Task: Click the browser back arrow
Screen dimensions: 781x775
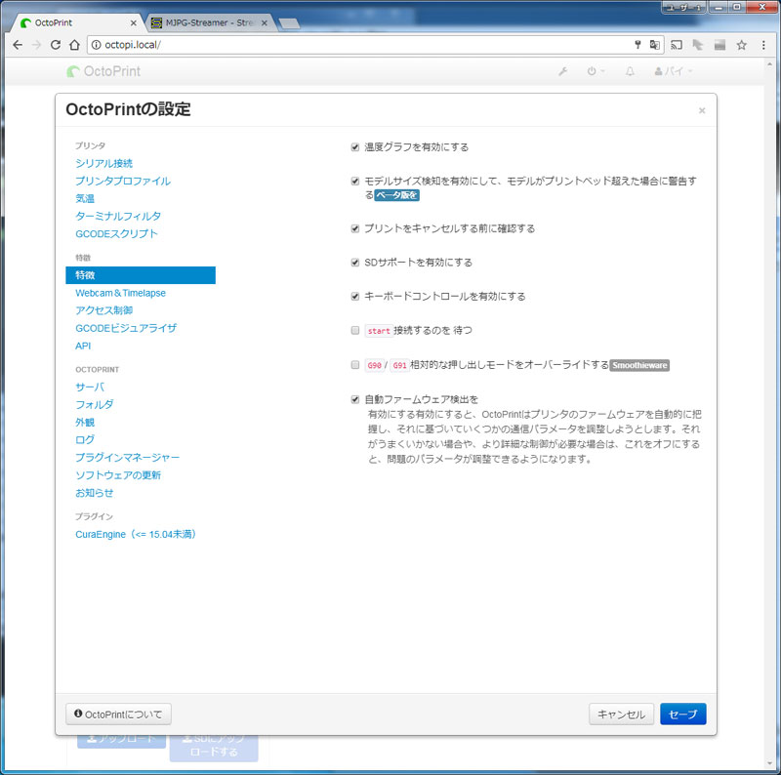Action: click(18, 45)
